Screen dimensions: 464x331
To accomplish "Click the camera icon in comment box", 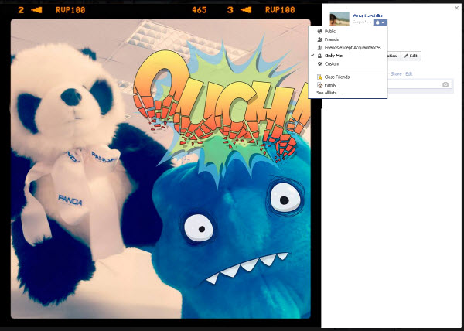I will (x=445, y=84).
